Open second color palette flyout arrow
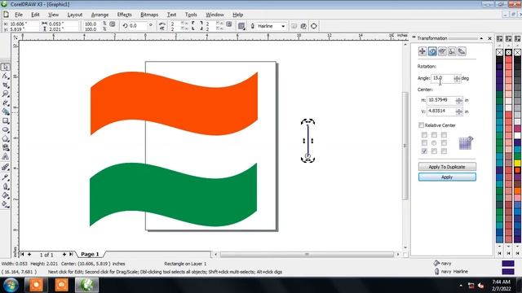 (x=509, y=39)
